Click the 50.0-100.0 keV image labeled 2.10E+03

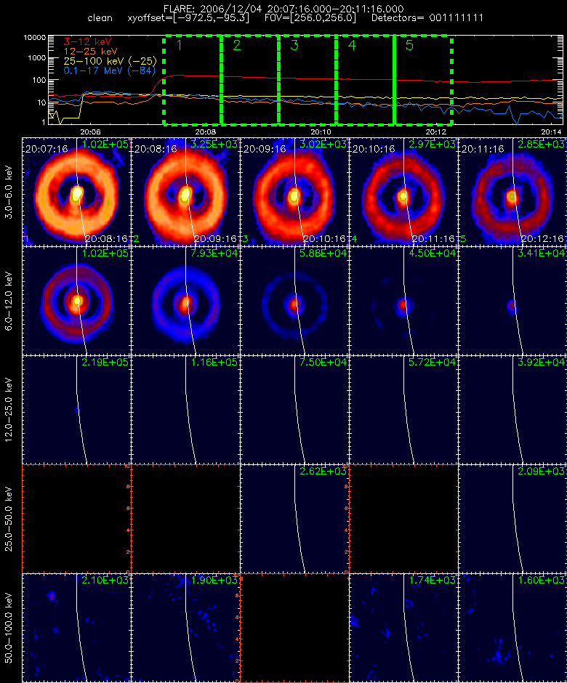tap(76, 628)
